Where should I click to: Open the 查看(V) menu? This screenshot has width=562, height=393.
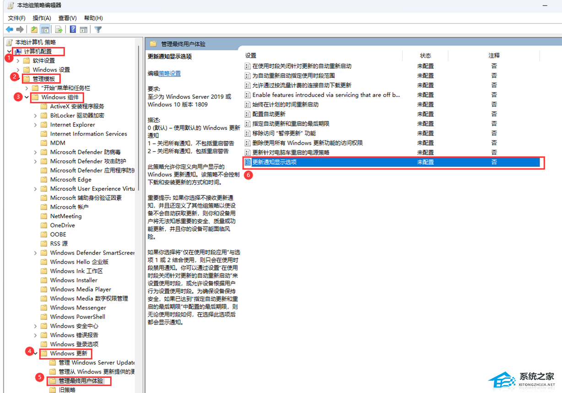[67, 18]
